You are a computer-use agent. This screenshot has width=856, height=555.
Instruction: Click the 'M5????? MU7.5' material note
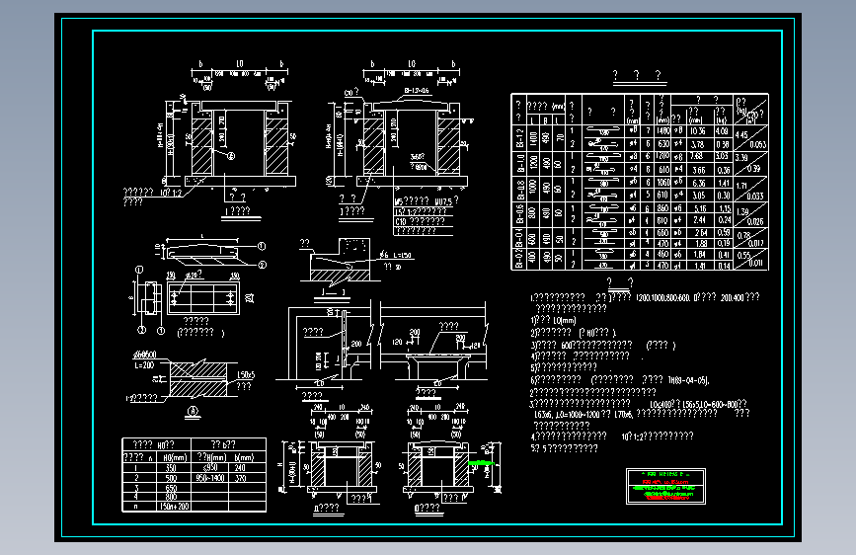(x=427, y=201)
